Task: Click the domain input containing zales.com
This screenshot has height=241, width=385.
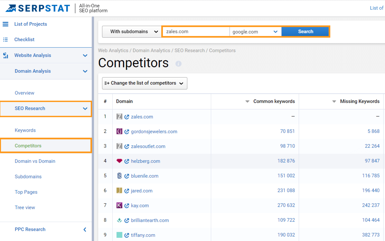Action: (196, 31)
